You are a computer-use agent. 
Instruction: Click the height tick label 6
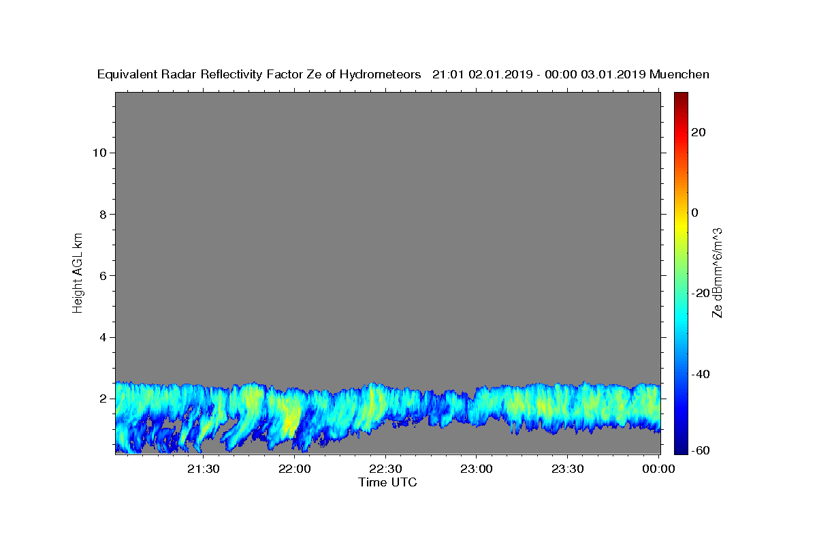[x=103, y=276]
